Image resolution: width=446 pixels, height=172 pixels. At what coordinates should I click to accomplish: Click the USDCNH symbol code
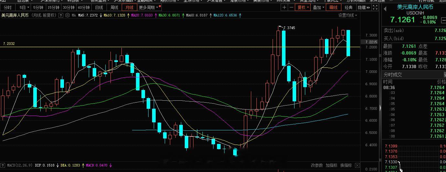pos(415,13)
